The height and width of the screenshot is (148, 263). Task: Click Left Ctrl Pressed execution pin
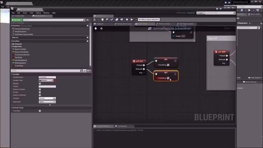pos(144,65)
